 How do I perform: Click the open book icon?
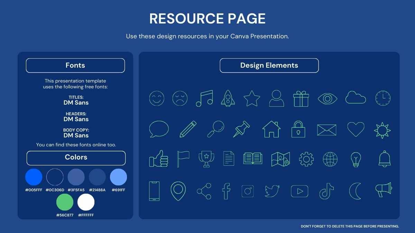point(253,158)
